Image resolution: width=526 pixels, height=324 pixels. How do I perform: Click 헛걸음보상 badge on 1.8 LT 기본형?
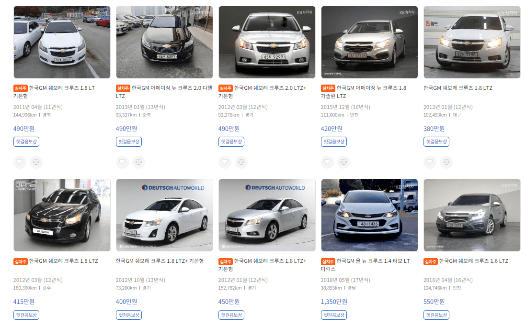[26, 141]
